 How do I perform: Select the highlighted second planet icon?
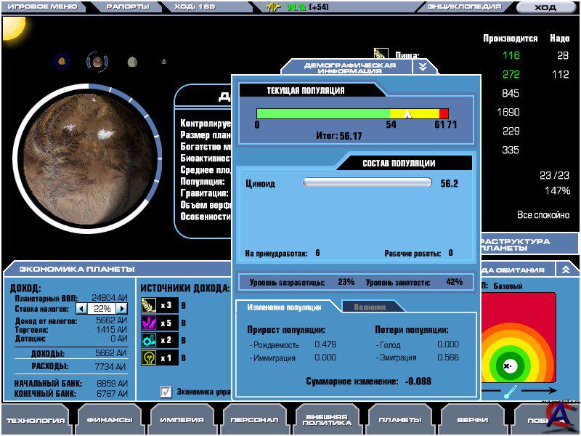[97, 62]
